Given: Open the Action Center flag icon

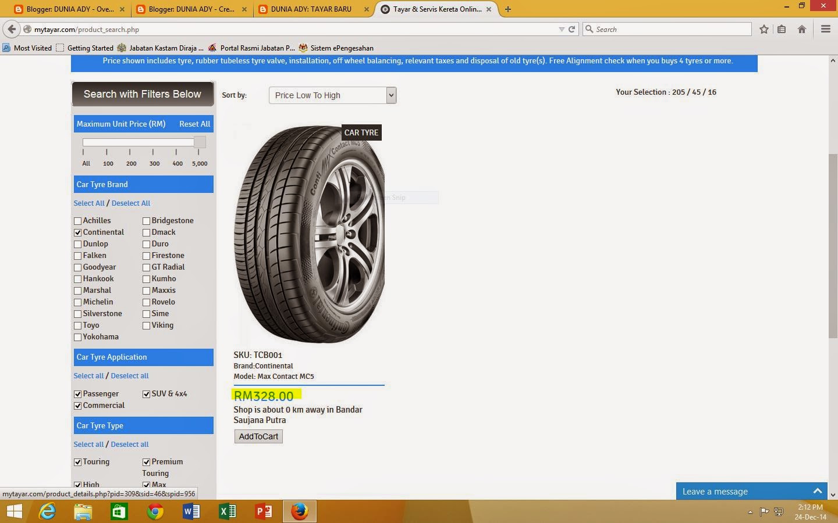Looking at the screenshot, I should click(x=764, y=512).
